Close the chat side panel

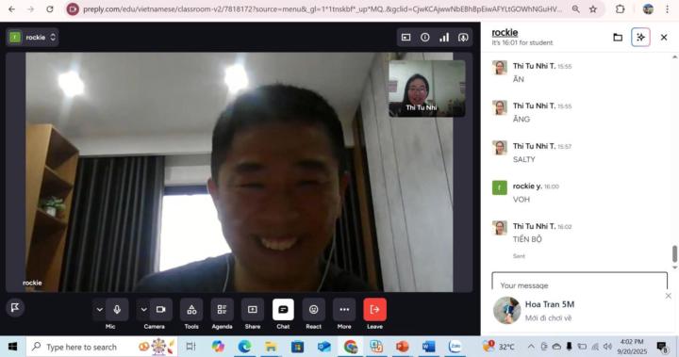[x=664, y=38]
